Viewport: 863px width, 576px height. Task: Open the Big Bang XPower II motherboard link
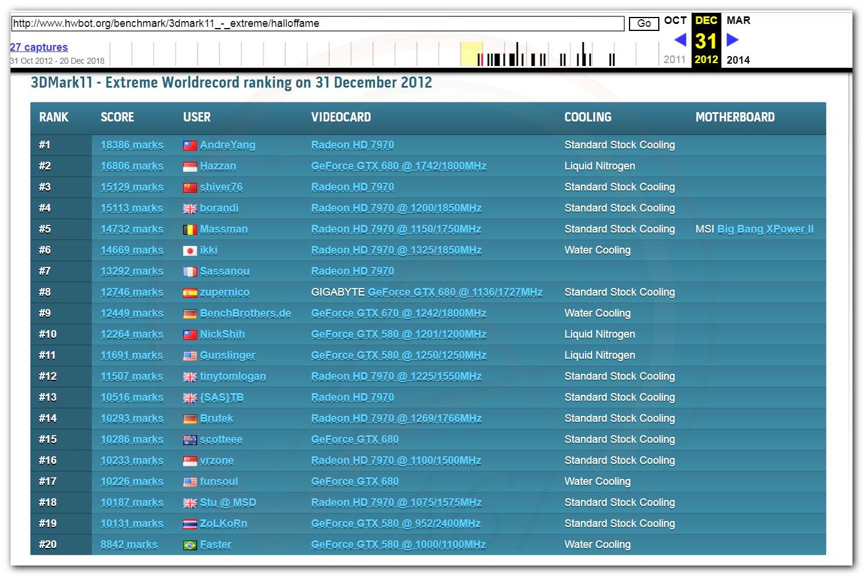[765, 229]
